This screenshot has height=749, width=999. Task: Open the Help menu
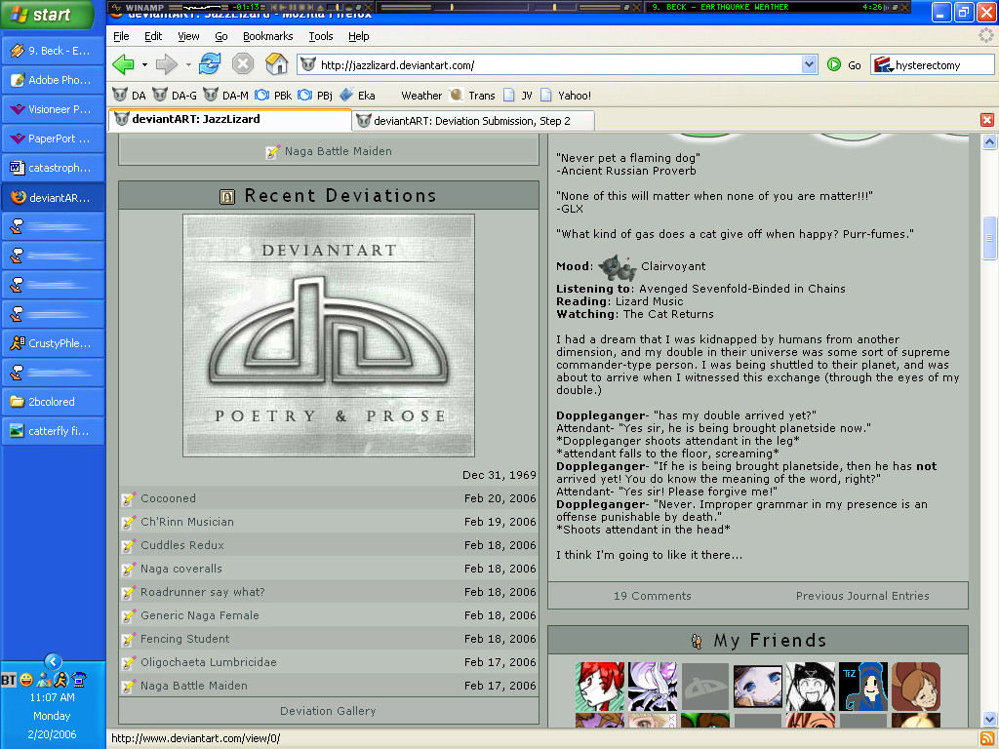pos(359,36)
